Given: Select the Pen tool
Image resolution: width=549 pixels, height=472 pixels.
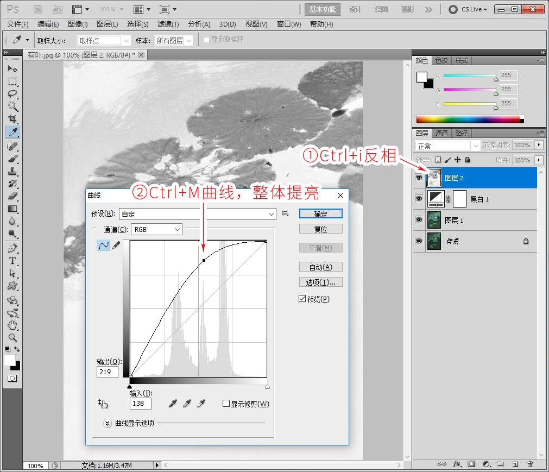Looking at the screenshot, I should click(12, 248).
